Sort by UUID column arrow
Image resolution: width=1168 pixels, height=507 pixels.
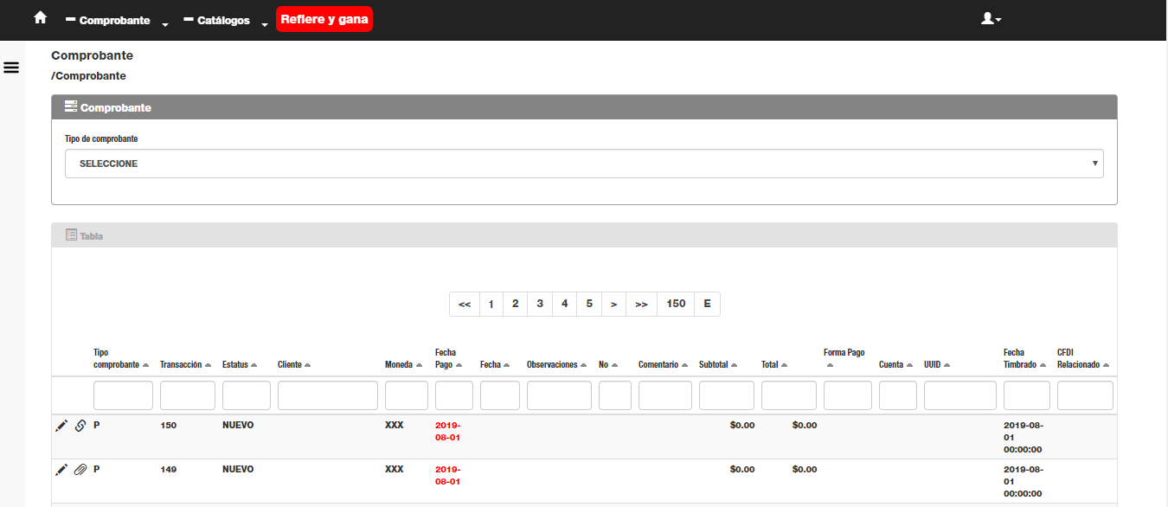tap(949, 365)
